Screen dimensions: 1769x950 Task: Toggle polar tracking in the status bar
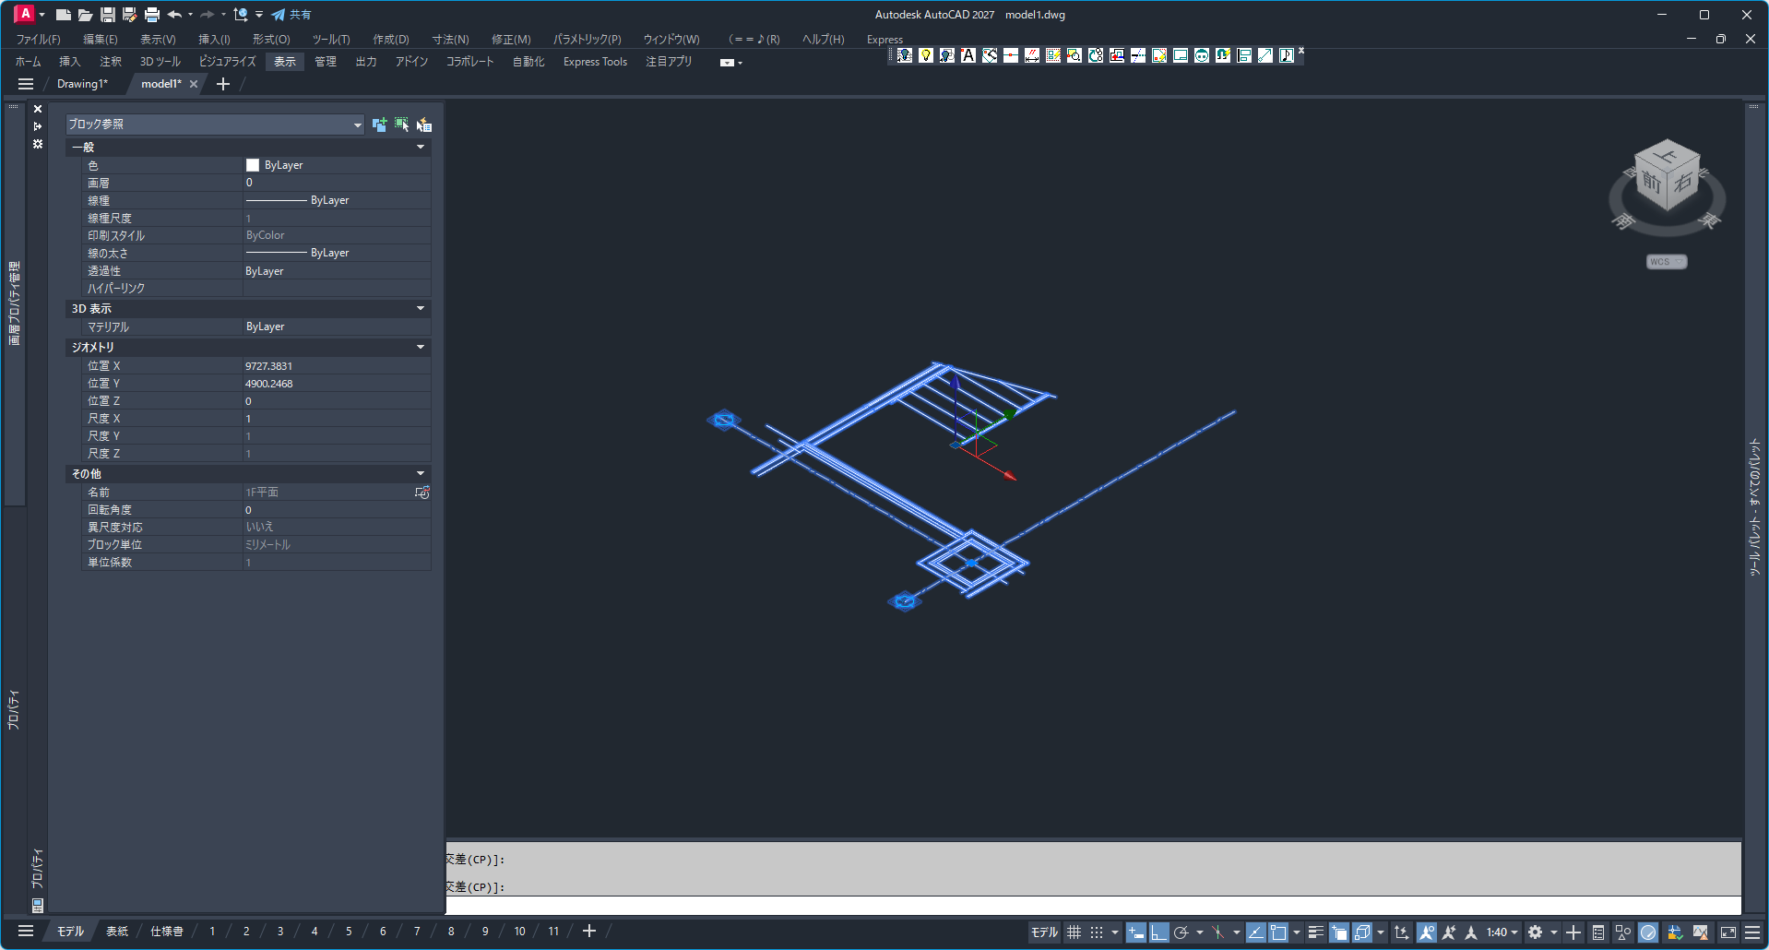point(1181,932)
